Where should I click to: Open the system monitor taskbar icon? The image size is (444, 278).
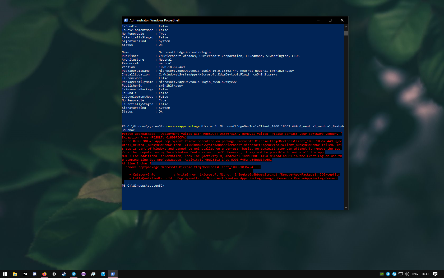[x=93, y=274]
